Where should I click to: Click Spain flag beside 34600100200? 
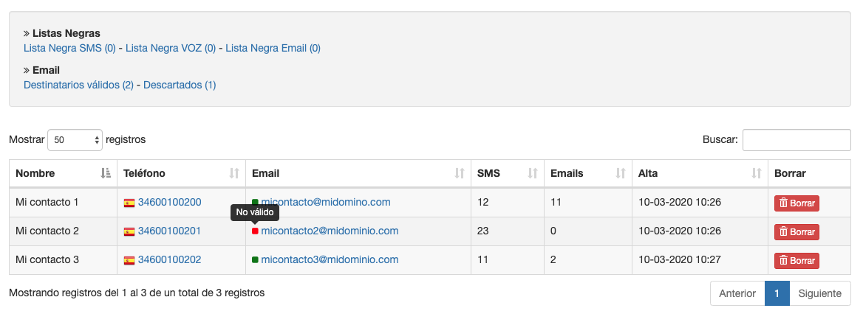click(x=129, y=203)
